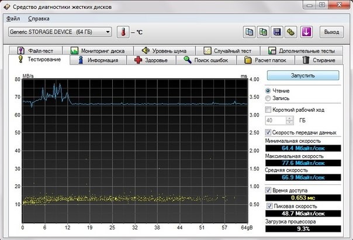
Task: Enable the Короткий рабочий ход checkbox
Action: click(268, 109)
